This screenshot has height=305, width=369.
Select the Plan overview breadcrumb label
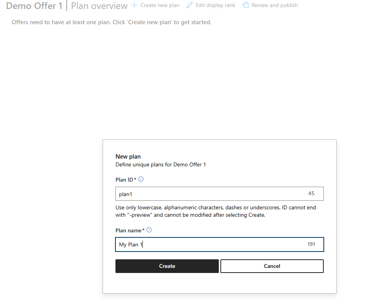click(x=99, y=6)
